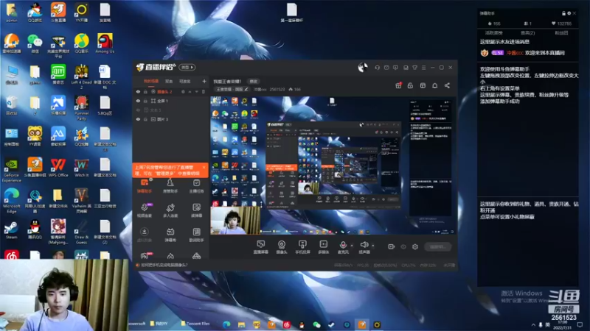590x331 pixels.
Task: Open the 视频连麦 tool icon
Action: click(x=144, y=210)
